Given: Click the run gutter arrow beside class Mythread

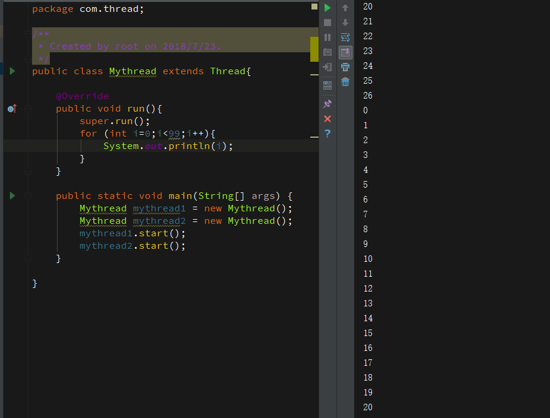Looking at the screenshot, I should (x=12, y=71).
